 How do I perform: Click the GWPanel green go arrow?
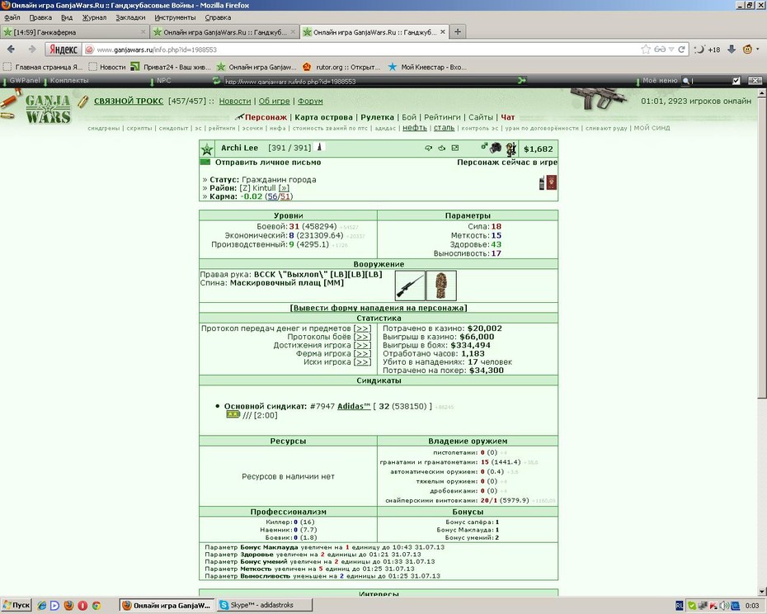[x=522, y=80]
